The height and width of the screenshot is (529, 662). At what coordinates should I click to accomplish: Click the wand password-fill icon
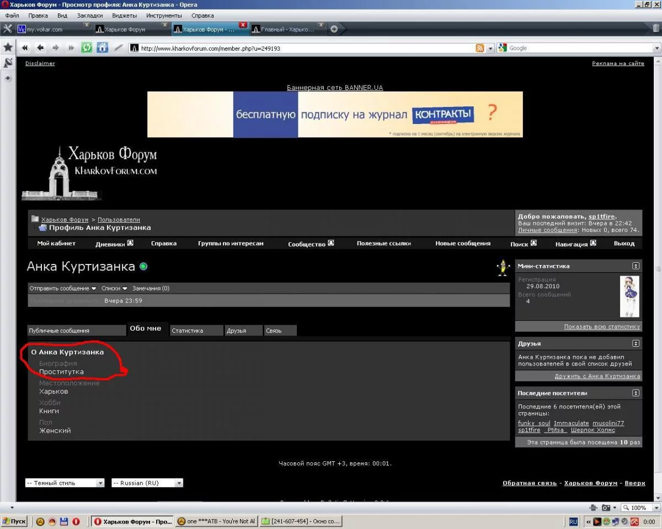click(x=118, y=48)
